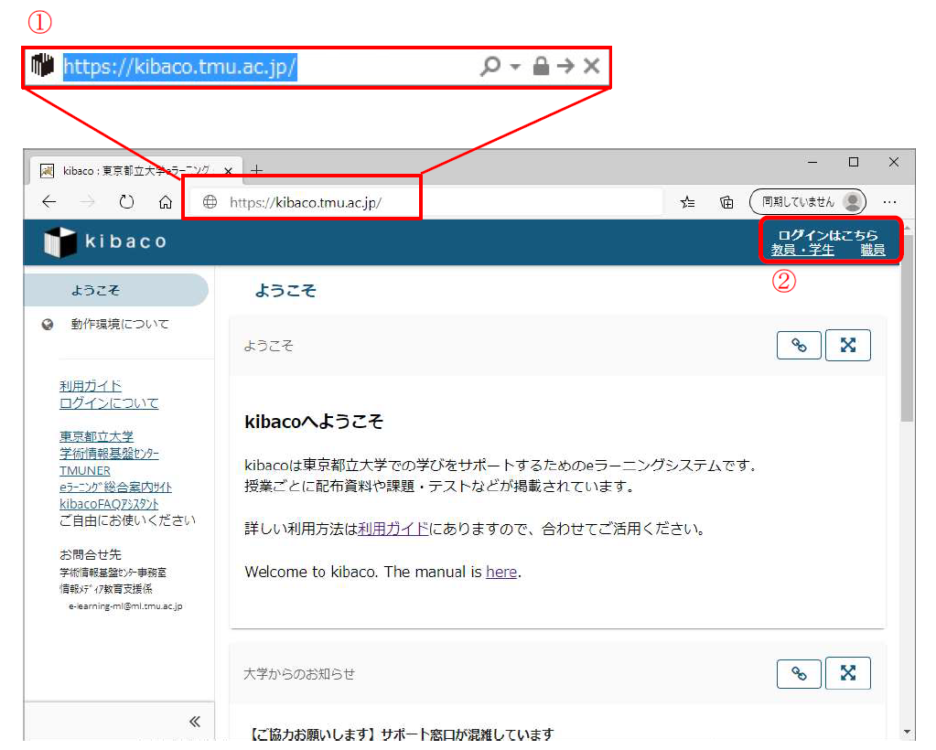
Task: Open the Favorites star icon
Action: pyautogui.click(x=688, y=202)
